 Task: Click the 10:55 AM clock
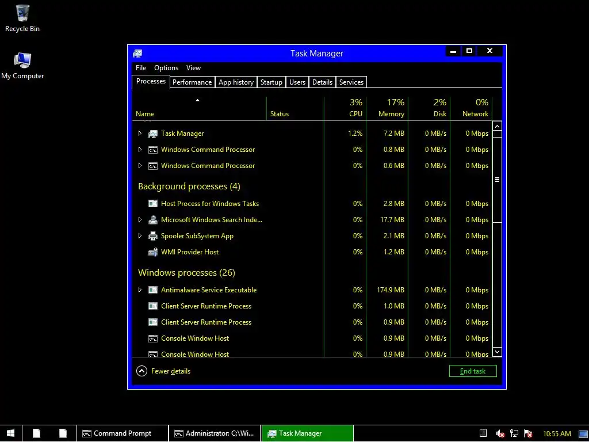pyautogui.click(x=557, y=434)
